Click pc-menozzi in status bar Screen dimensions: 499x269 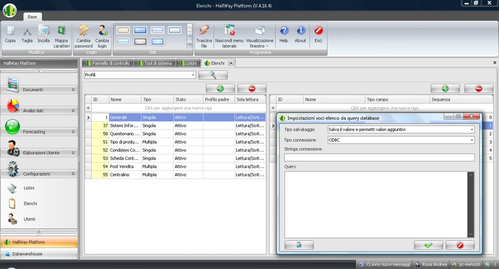[467, 264]
